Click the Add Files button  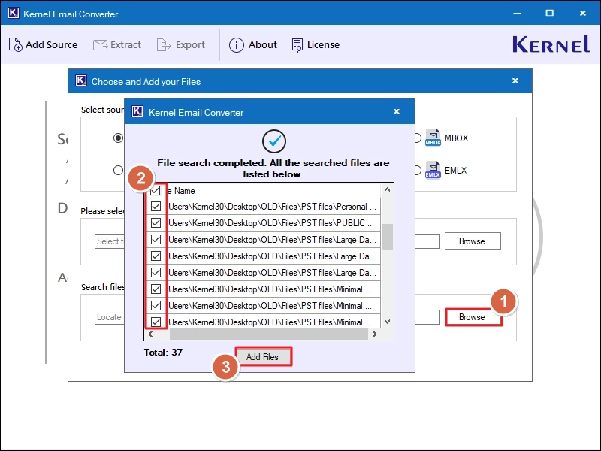[x=263, y=356]
